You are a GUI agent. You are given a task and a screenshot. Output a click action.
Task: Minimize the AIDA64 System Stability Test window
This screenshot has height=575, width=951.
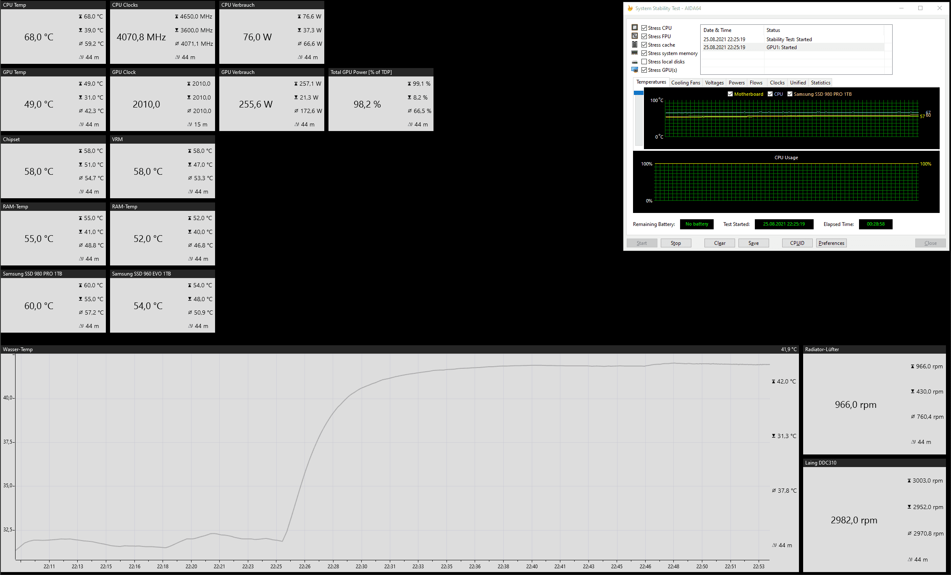pyautogui.click(x=901, y=8)
